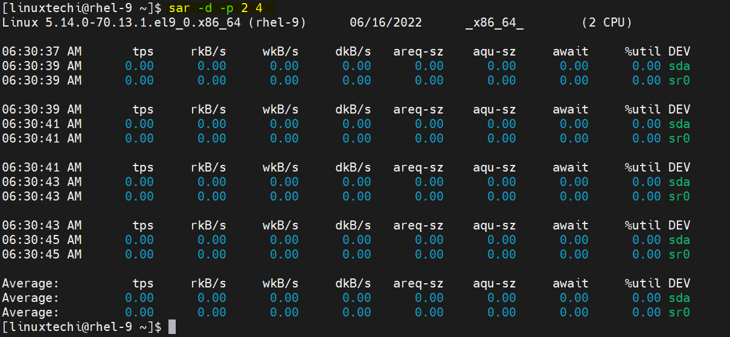Viewport: 730px width, 337px height.
Task: Click the typed command 'sar -d -p 2 4'
Action: coord(216,8)
